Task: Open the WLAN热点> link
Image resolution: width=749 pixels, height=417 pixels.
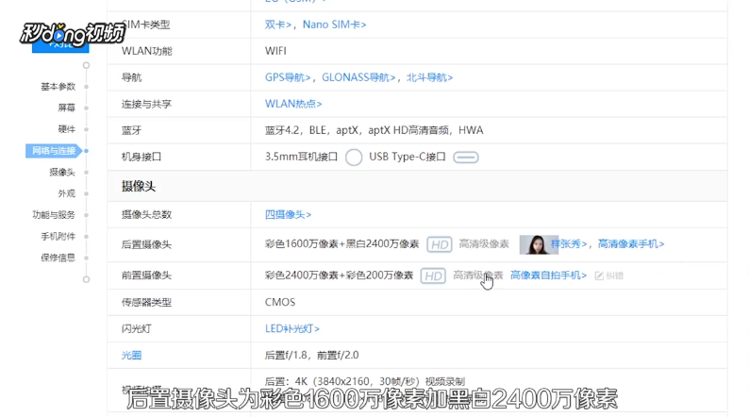Action: point(293,104)
